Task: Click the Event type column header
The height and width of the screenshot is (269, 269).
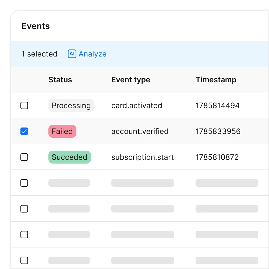Action: [131, 80]
